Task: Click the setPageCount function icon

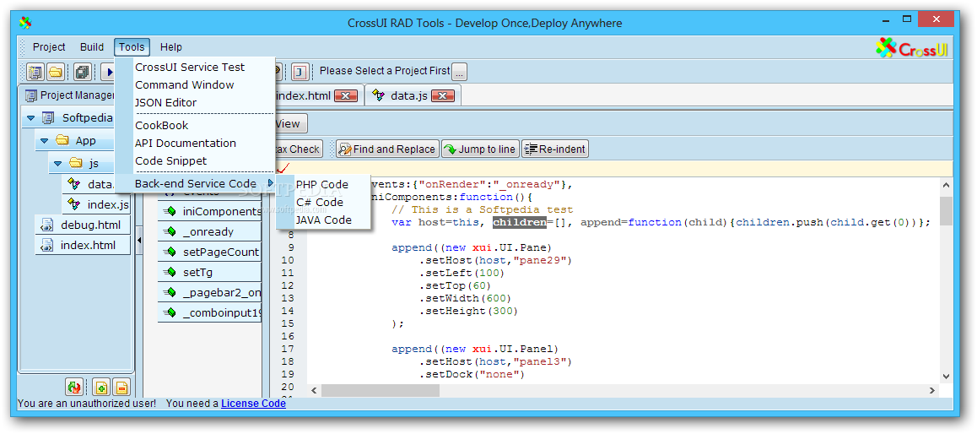Action: point(170,252)
